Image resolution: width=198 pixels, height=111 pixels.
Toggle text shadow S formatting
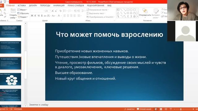[42, 16]
